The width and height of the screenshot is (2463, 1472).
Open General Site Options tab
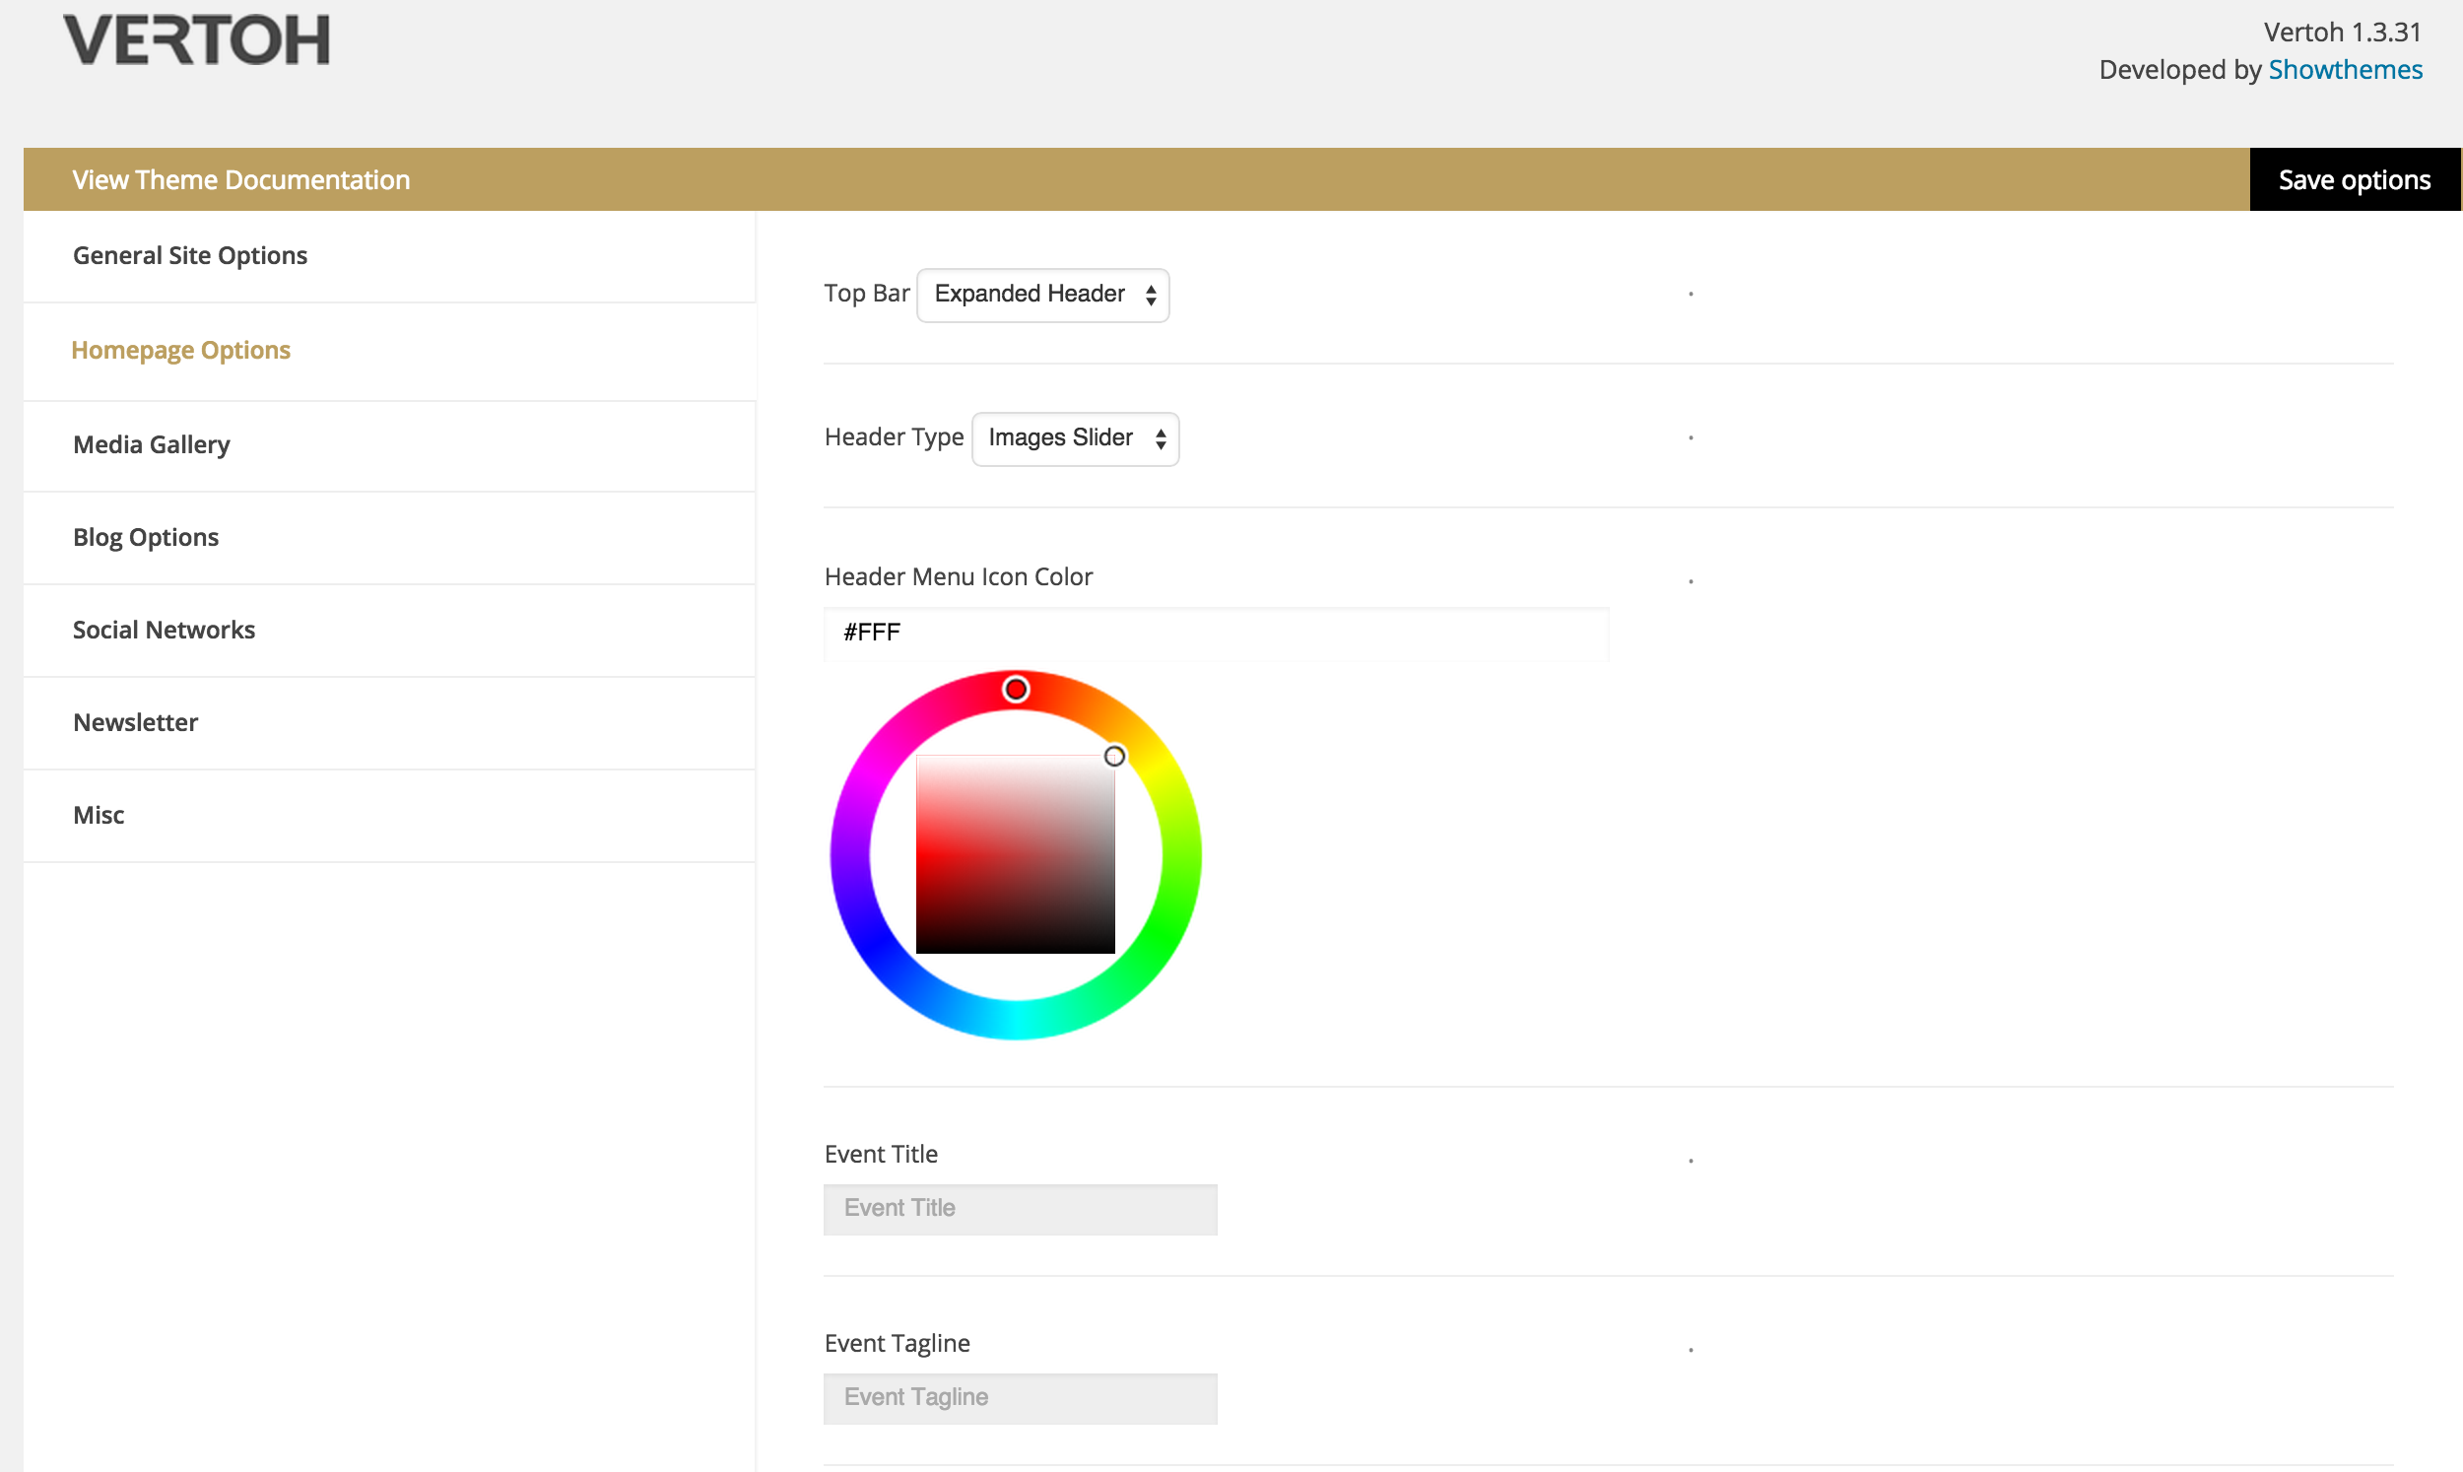pos(389,256)
